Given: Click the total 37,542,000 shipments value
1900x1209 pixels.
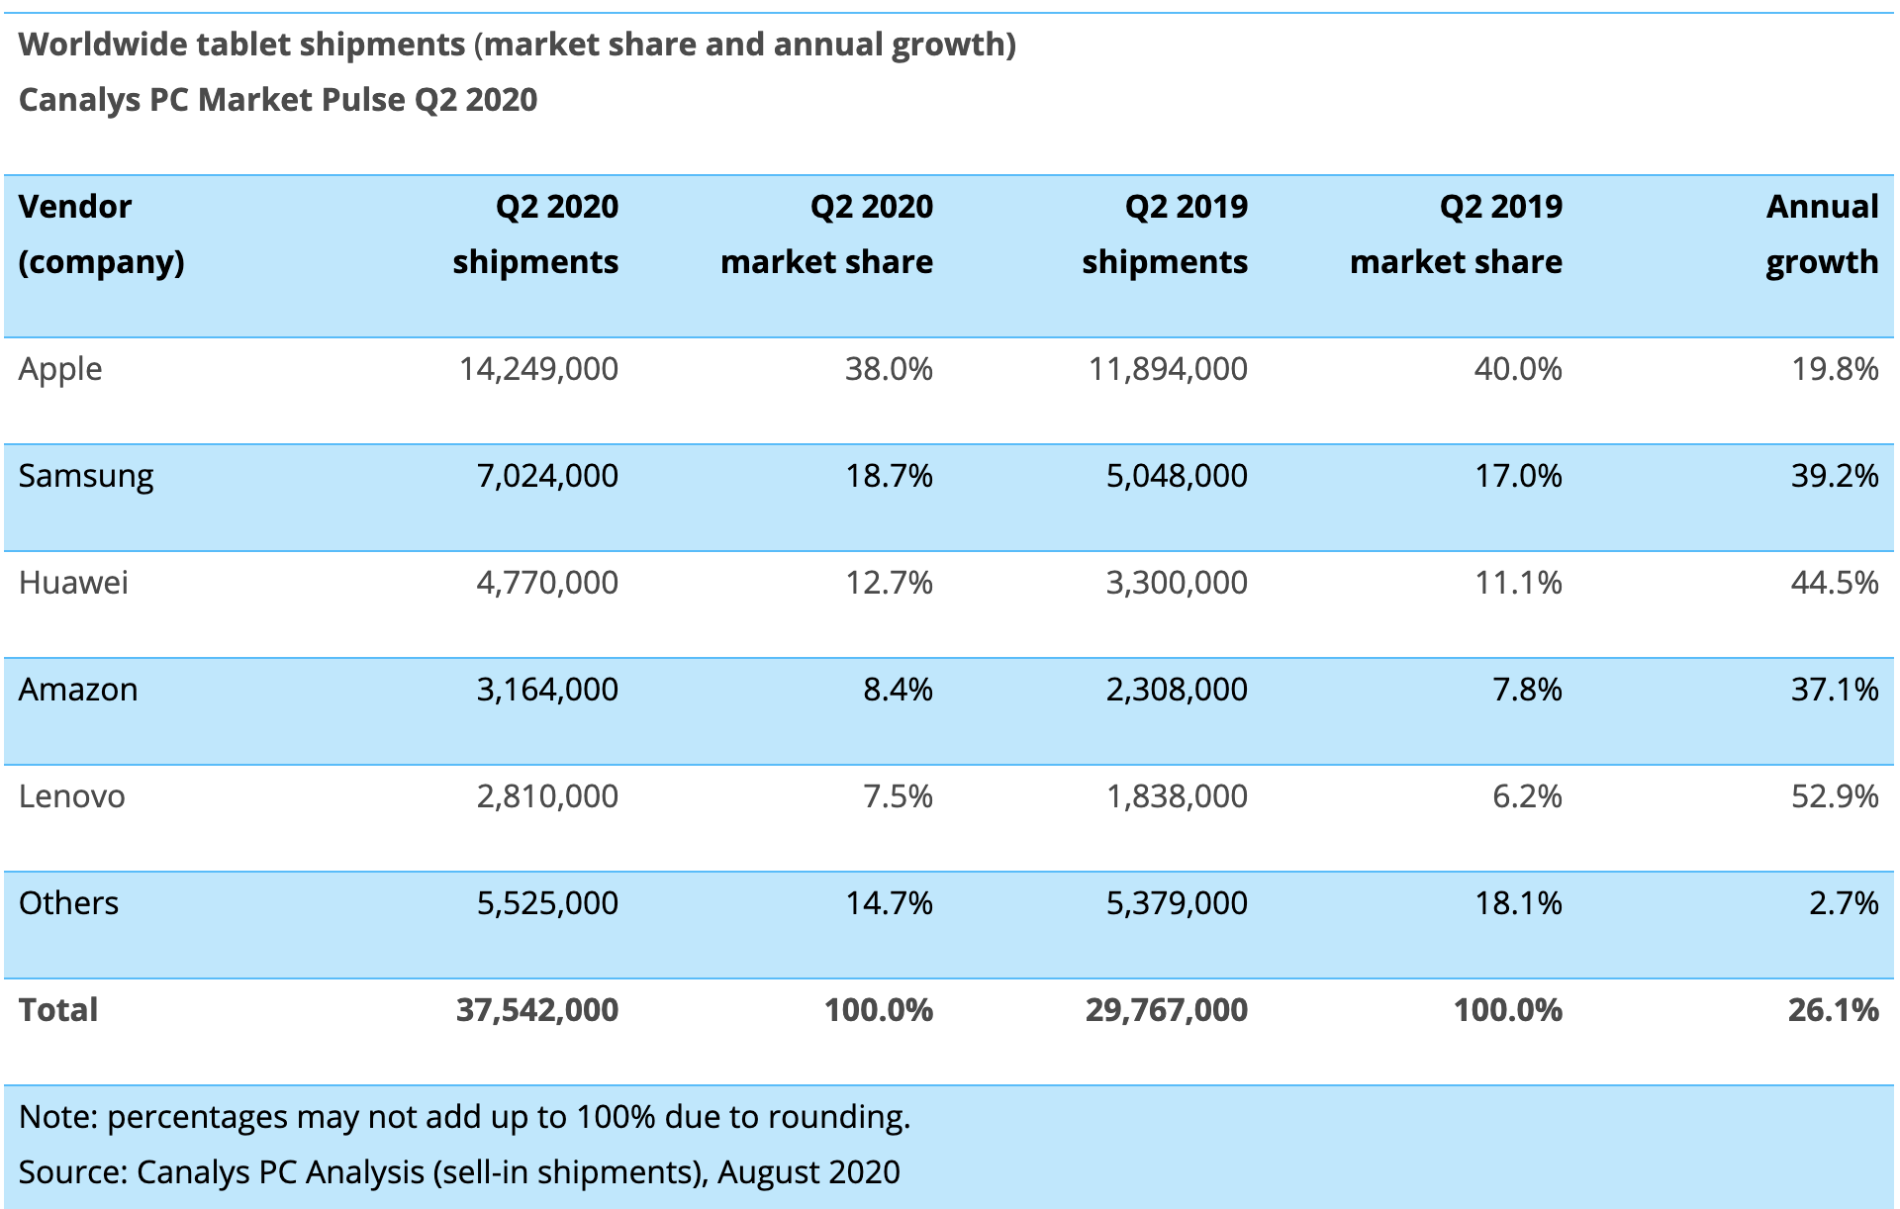Looking at the screenshot, I should click(537, 1010).
